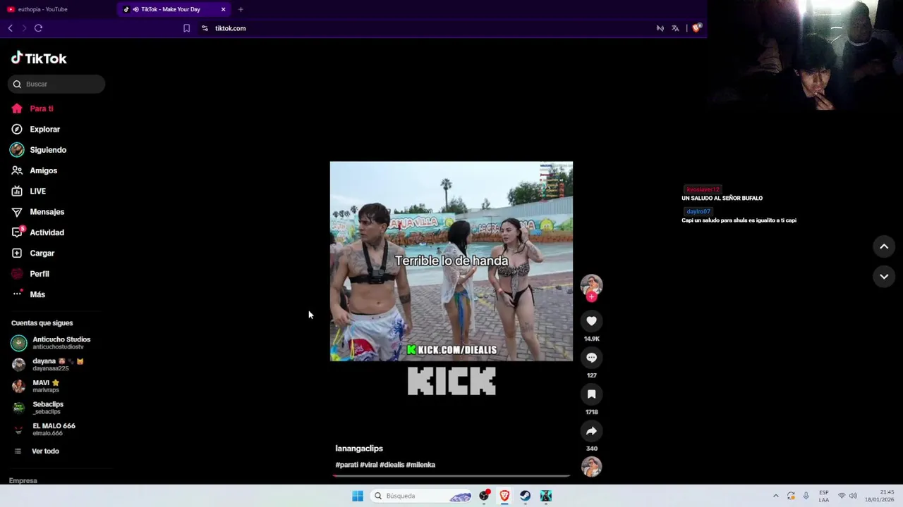The height and width of the screenshot is (507, 903).
Task: Share the video with arrow icon
Action: point(591,431)
